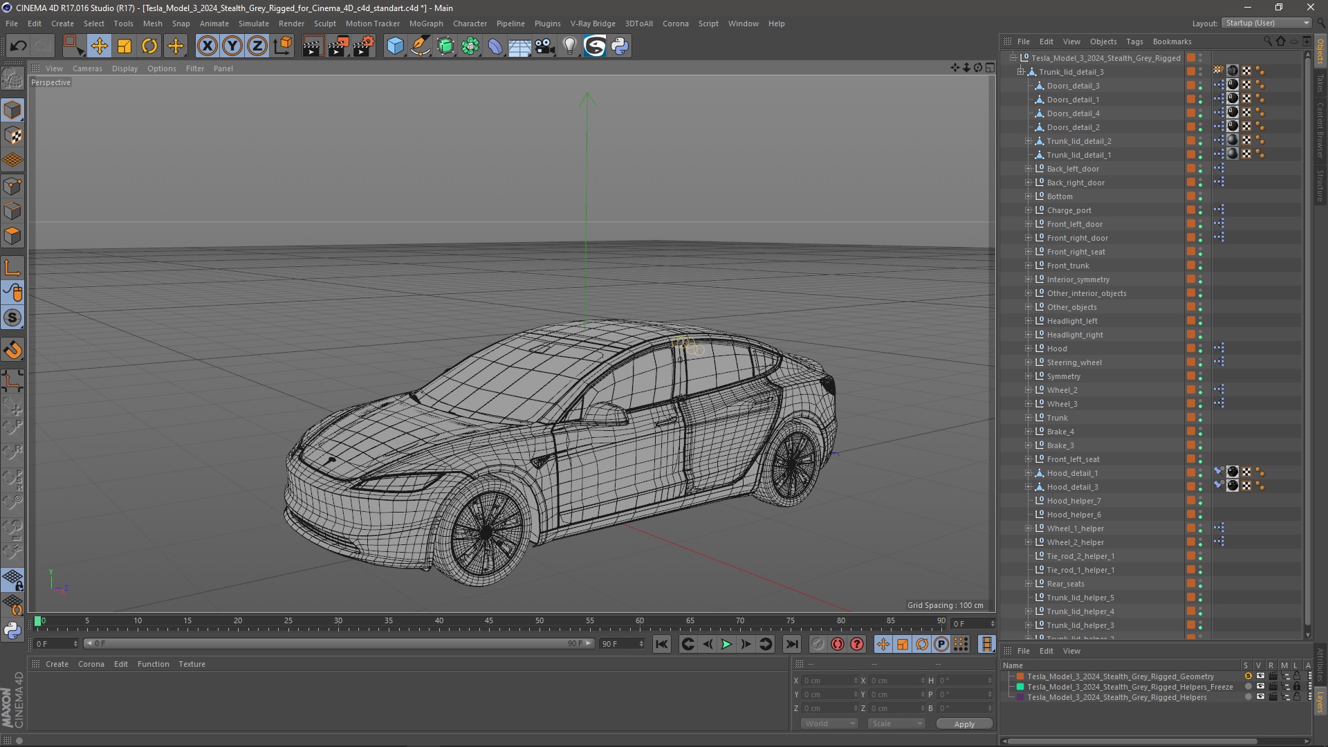Click the X position coordinate field
Viewport: 1328px width, 747px height.
(x=830, y=681)
